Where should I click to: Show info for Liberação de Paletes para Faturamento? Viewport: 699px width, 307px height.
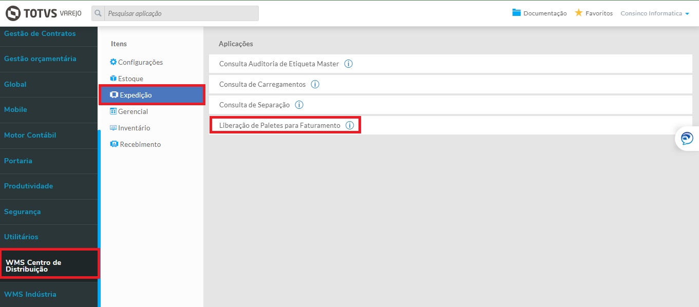tap(350, 125)
